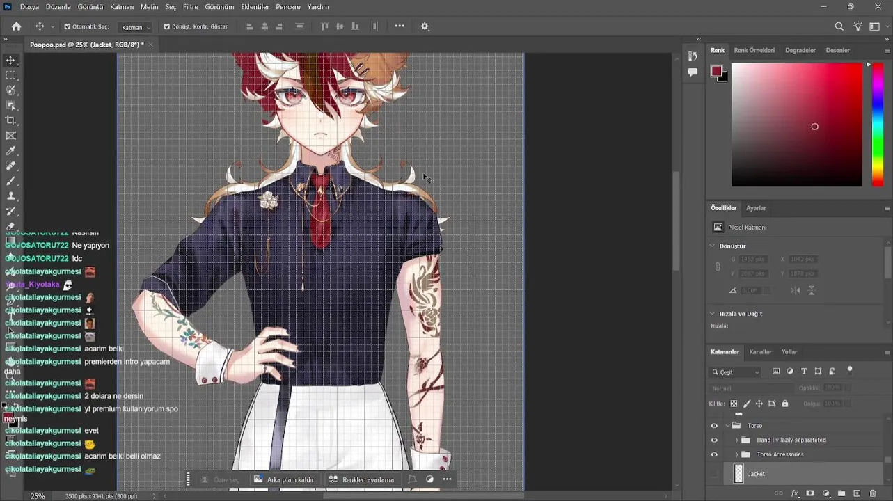Open the three-dots overflow in the options bar
The width and height of the screenshot is (893, 501).
pos(400,26)
